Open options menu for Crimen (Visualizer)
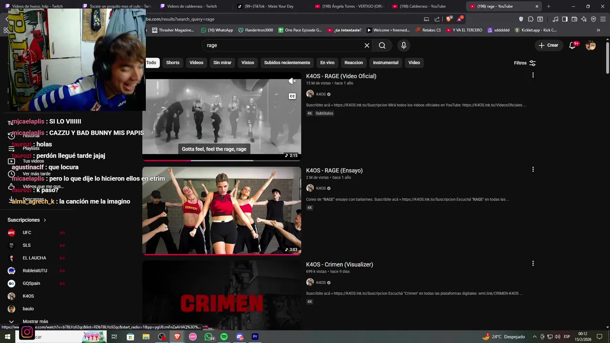 (533, 263)
